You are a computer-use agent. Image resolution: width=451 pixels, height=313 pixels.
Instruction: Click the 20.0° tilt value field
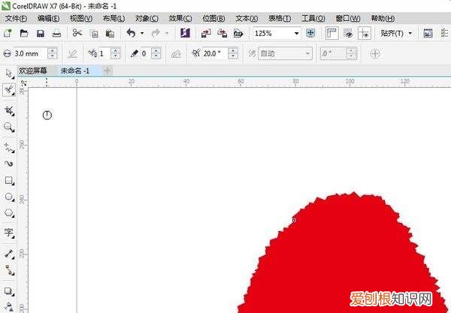point(214,53)
